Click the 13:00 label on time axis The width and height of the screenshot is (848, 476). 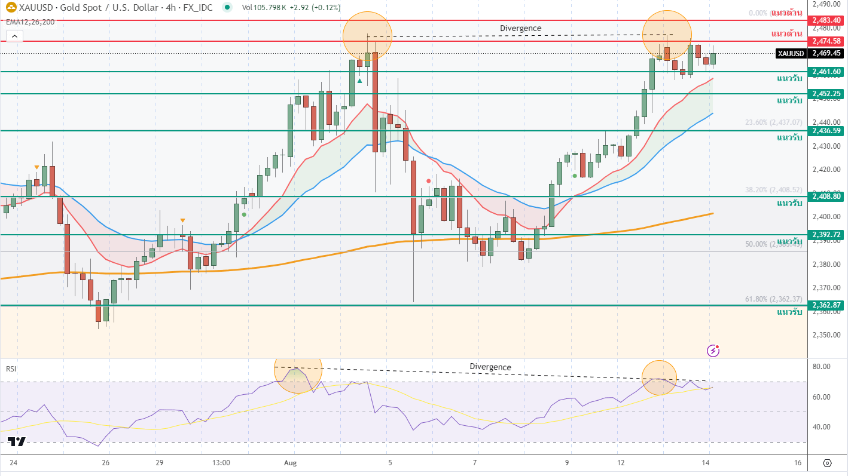click(221, 463)
